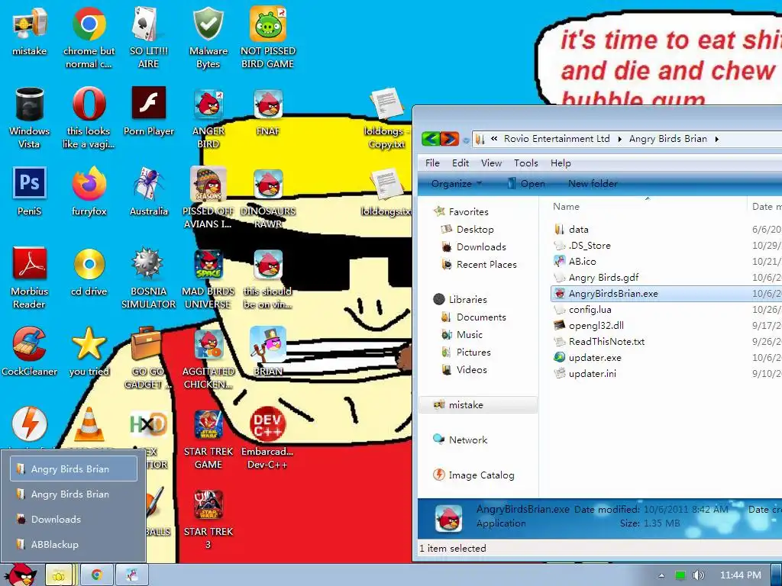This screenshot has width=782, height=586.
Task: Select Desktop under Favorites
Action: coord(468,229)
